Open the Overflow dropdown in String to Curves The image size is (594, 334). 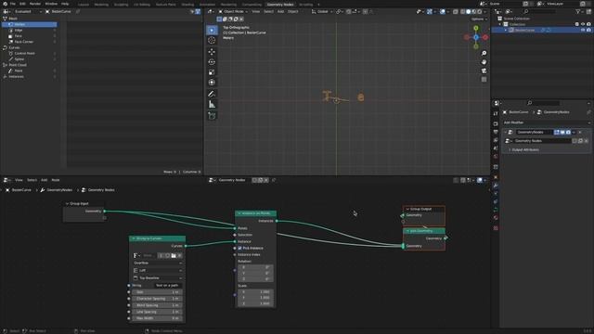click(157, 263)
